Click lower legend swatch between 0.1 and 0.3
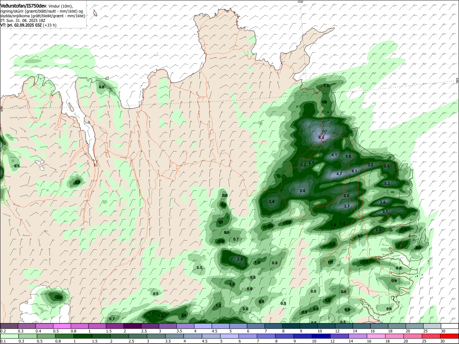This screenshot has width=459, height=344. coord(9,336)
